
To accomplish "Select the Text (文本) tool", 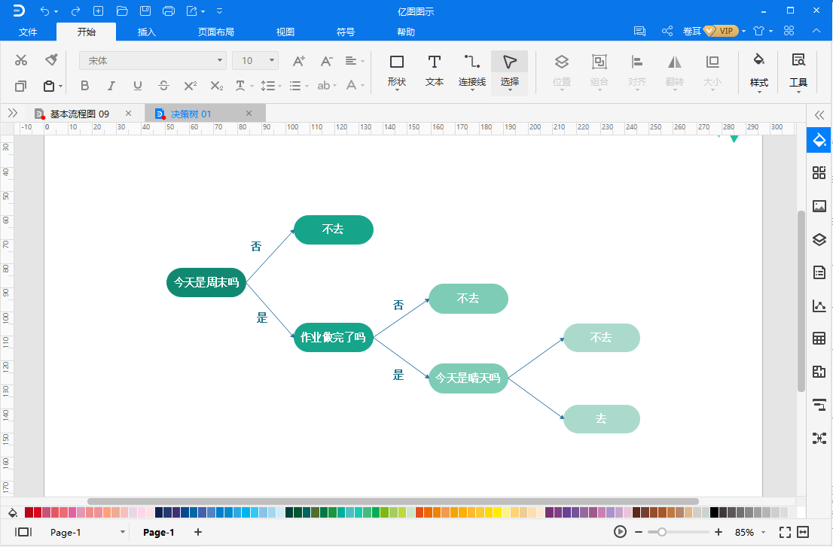I will tap(435, 70).
